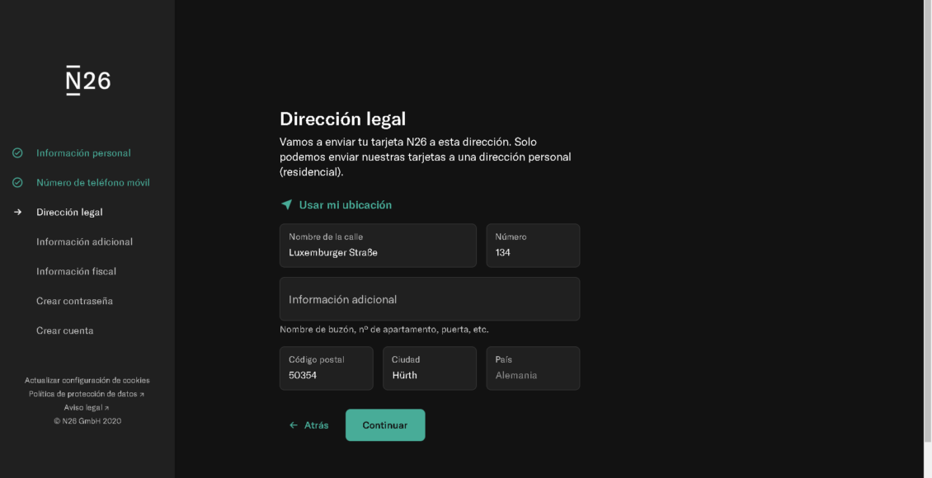Screen dimensions: 932x478
Task: Focus the Nombre de la calle field
Action: (378, 246)
